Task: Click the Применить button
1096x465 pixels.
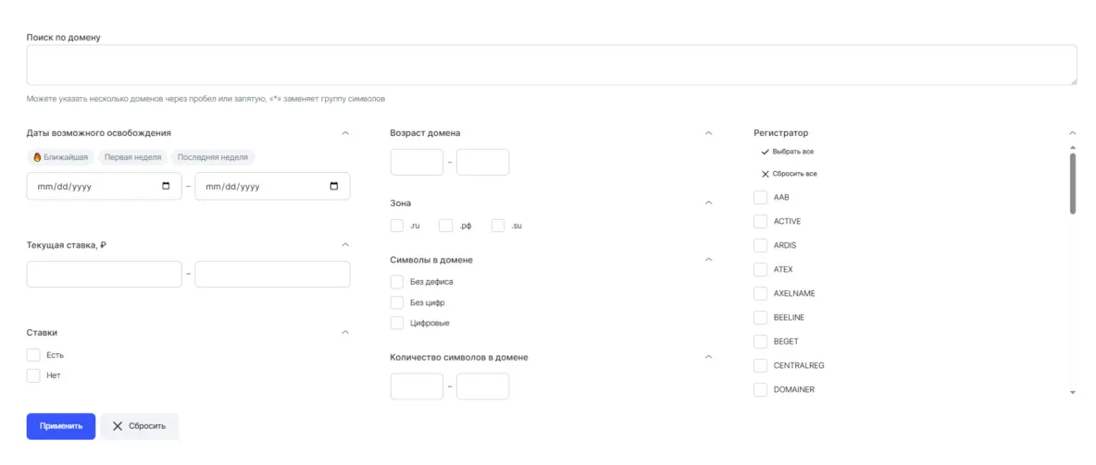Action: pos(61,426)
